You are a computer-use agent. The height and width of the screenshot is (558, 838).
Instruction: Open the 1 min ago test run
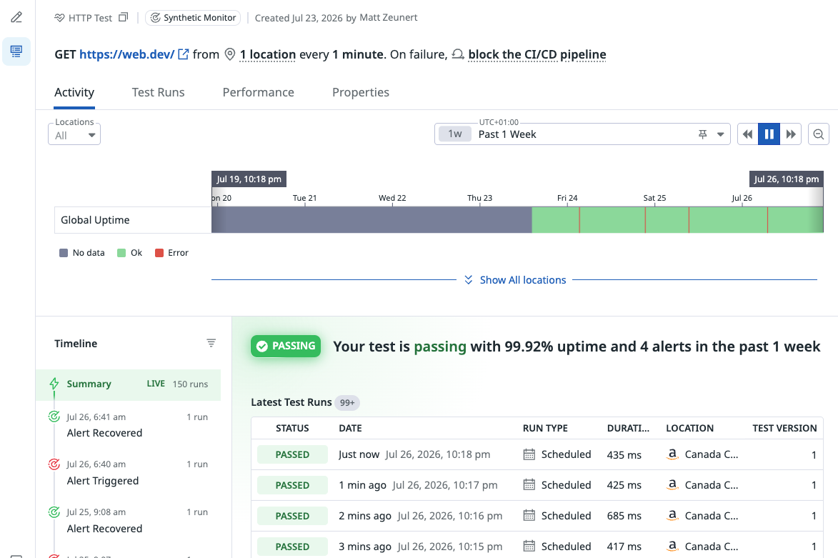[x=537, y=485]
